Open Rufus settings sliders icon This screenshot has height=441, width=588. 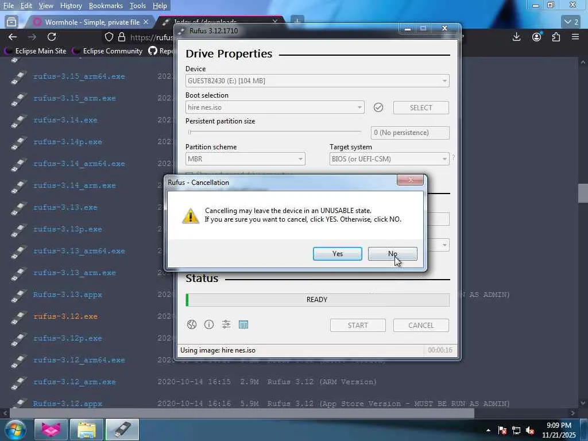226,324
